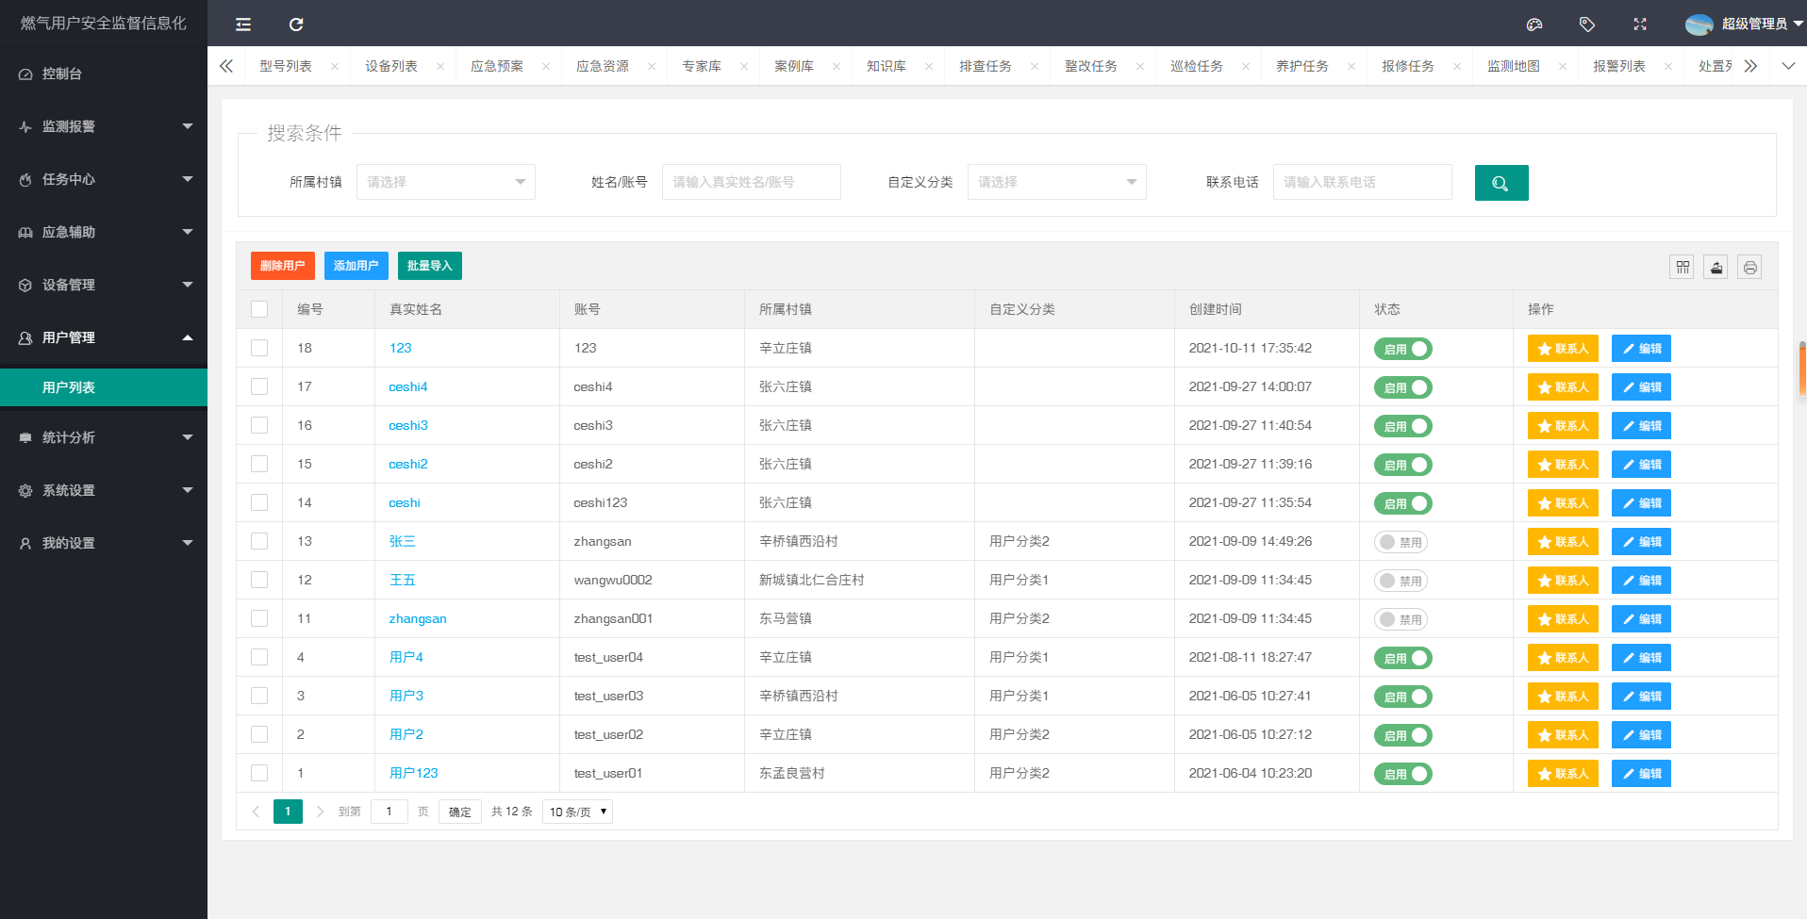Select the theme palette icon in the header
This screenshot has height=919, width=1807.
click(x=1534, y=24)
